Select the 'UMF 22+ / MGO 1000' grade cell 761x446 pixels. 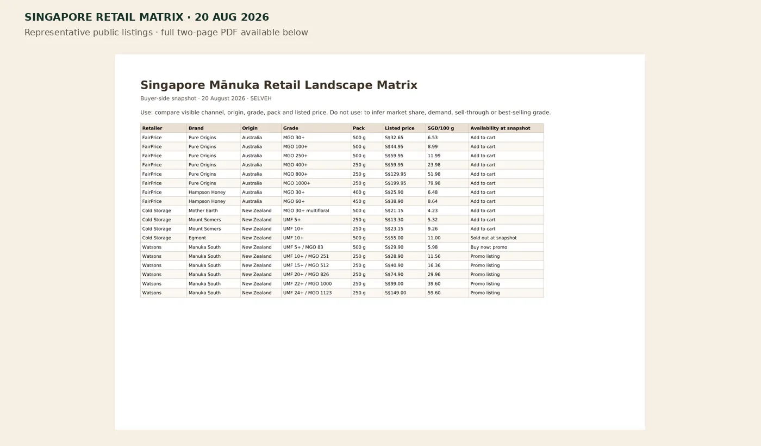[x=316, y=283]
